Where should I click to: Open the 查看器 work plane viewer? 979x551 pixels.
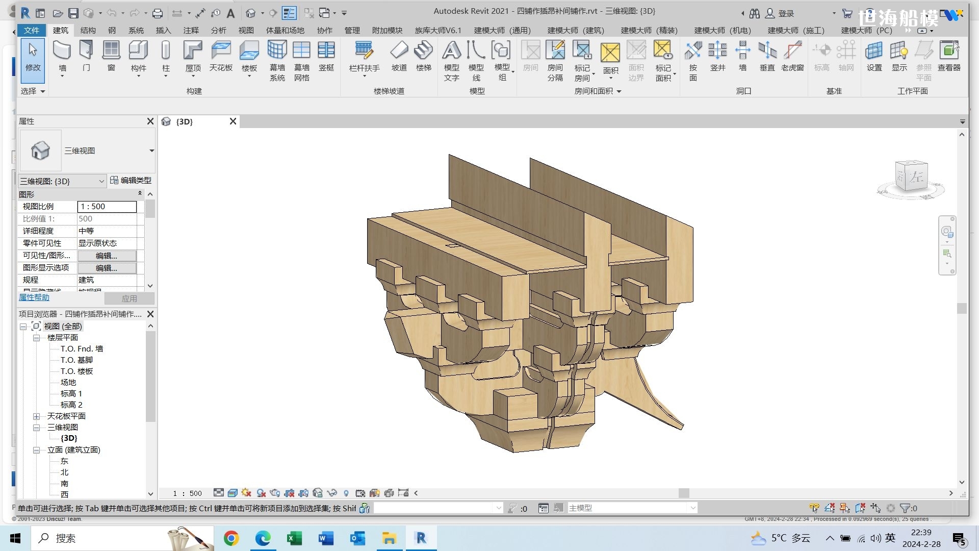tap(949, 56)
